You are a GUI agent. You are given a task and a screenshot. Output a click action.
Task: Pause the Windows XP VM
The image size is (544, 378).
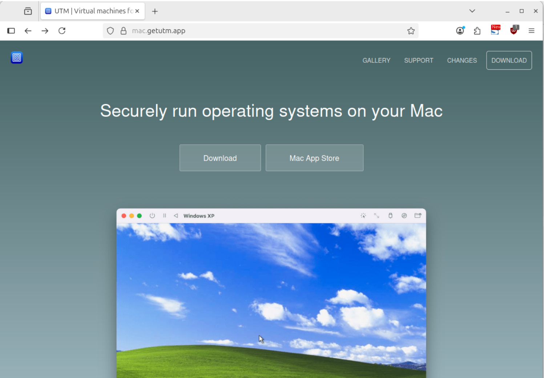coord(165,216)
